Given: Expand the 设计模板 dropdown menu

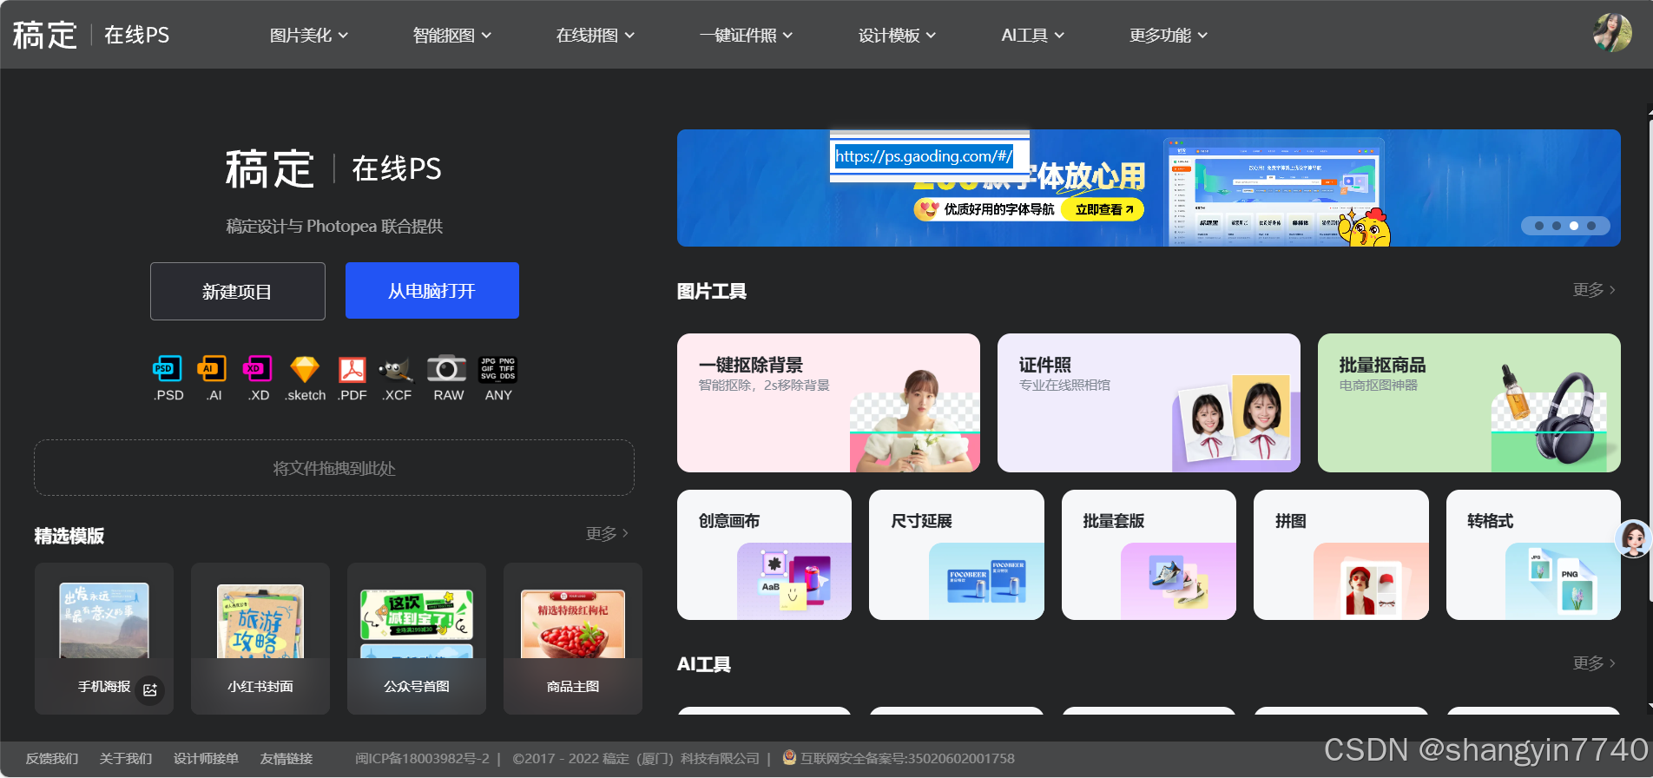Looking at the screenshot, I should pos(898,35).
